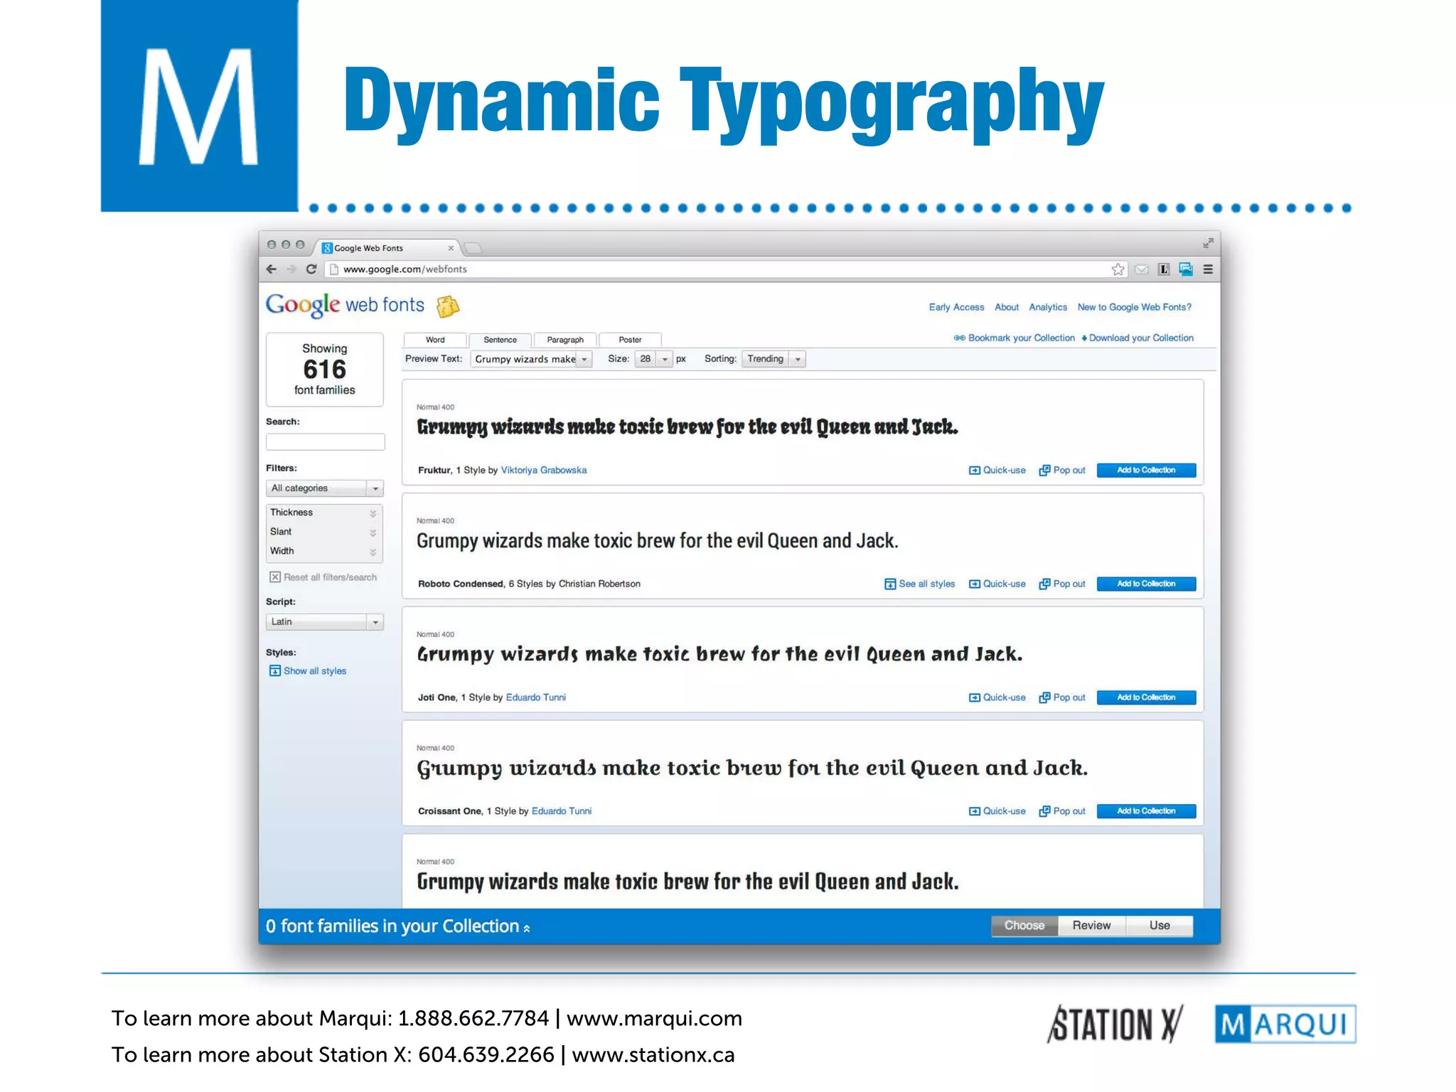
Task: Reload the page with refresh icon
Action: pos(311,269)
